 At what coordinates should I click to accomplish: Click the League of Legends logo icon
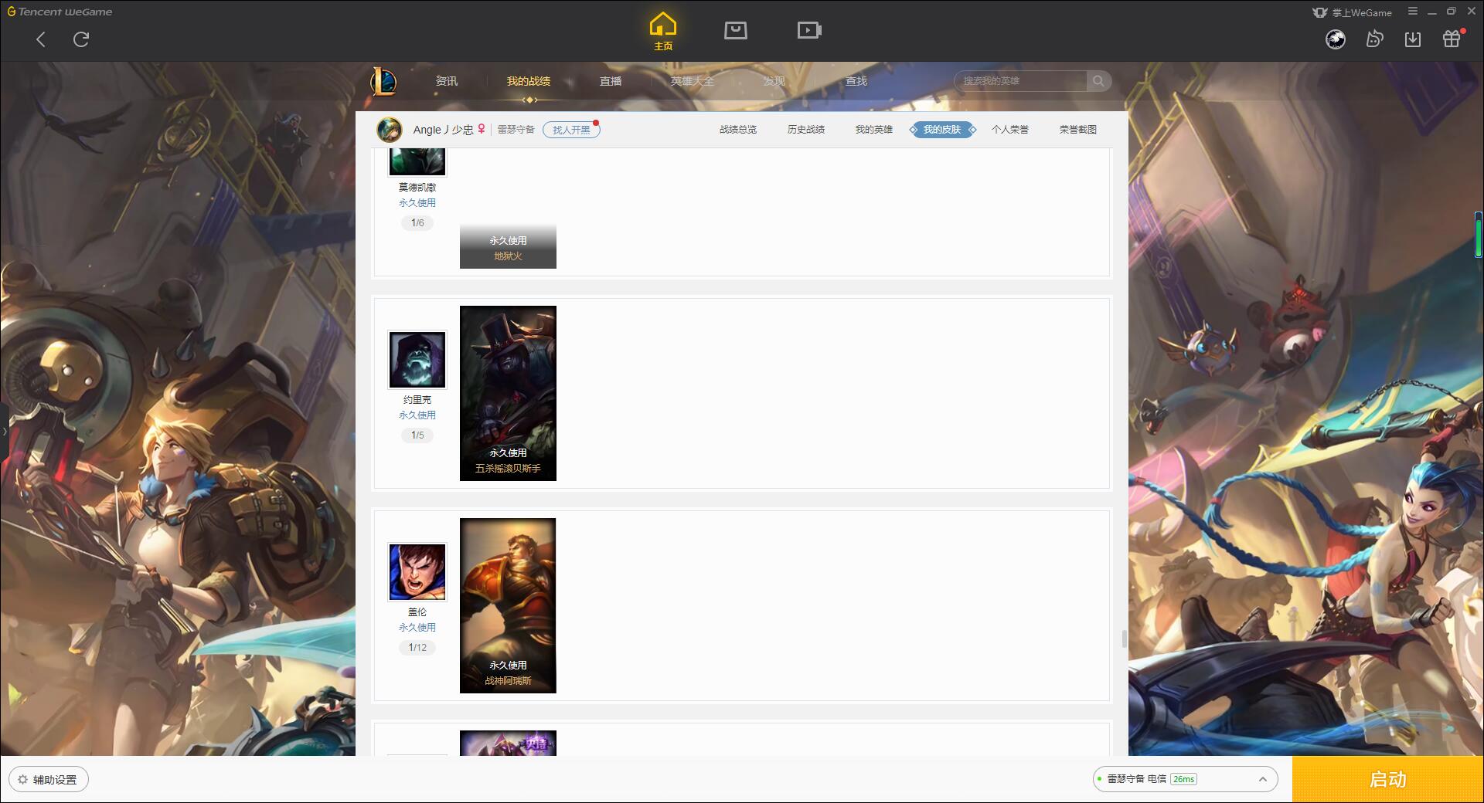(x=383, y=81)
